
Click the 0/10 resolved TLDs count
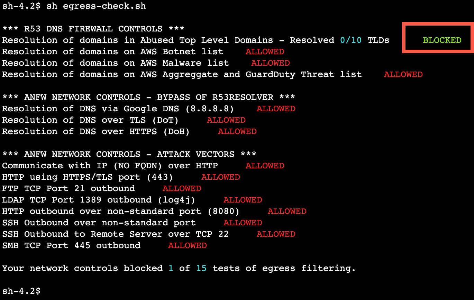pos(351,40)
